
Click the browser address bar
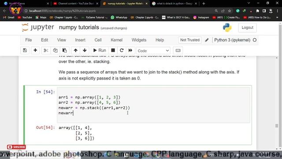(119, 11)
